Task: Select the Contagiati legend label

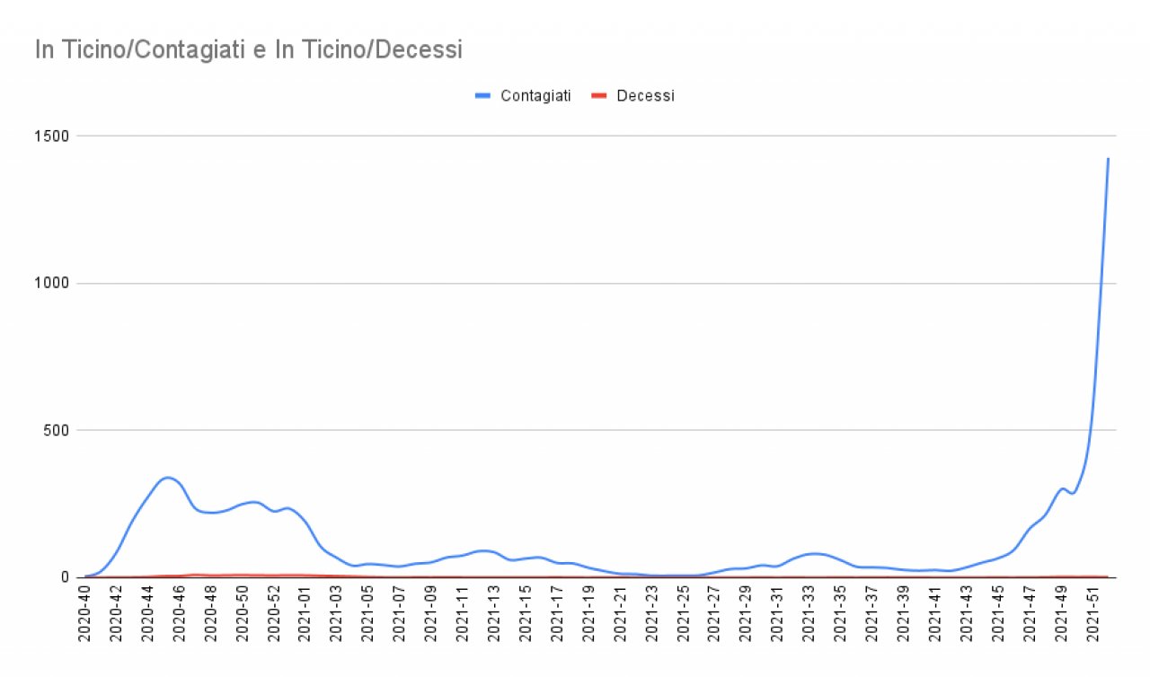Action: 535,96
